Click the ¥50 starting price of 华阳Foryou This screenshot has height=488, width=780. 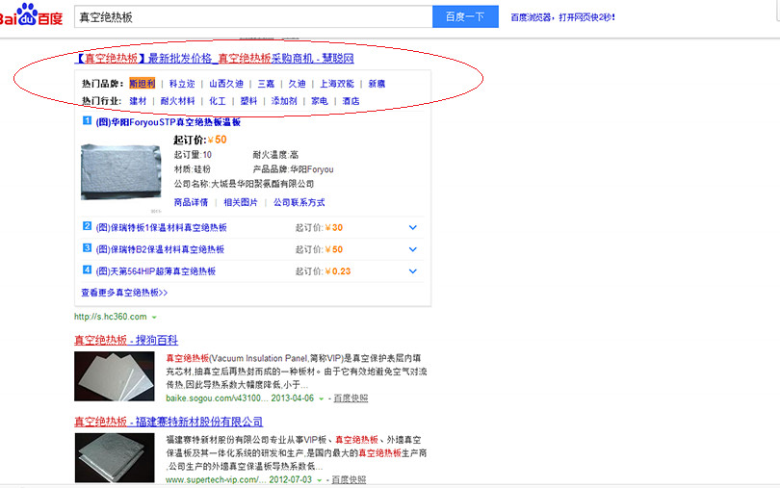tap(218, 140)
